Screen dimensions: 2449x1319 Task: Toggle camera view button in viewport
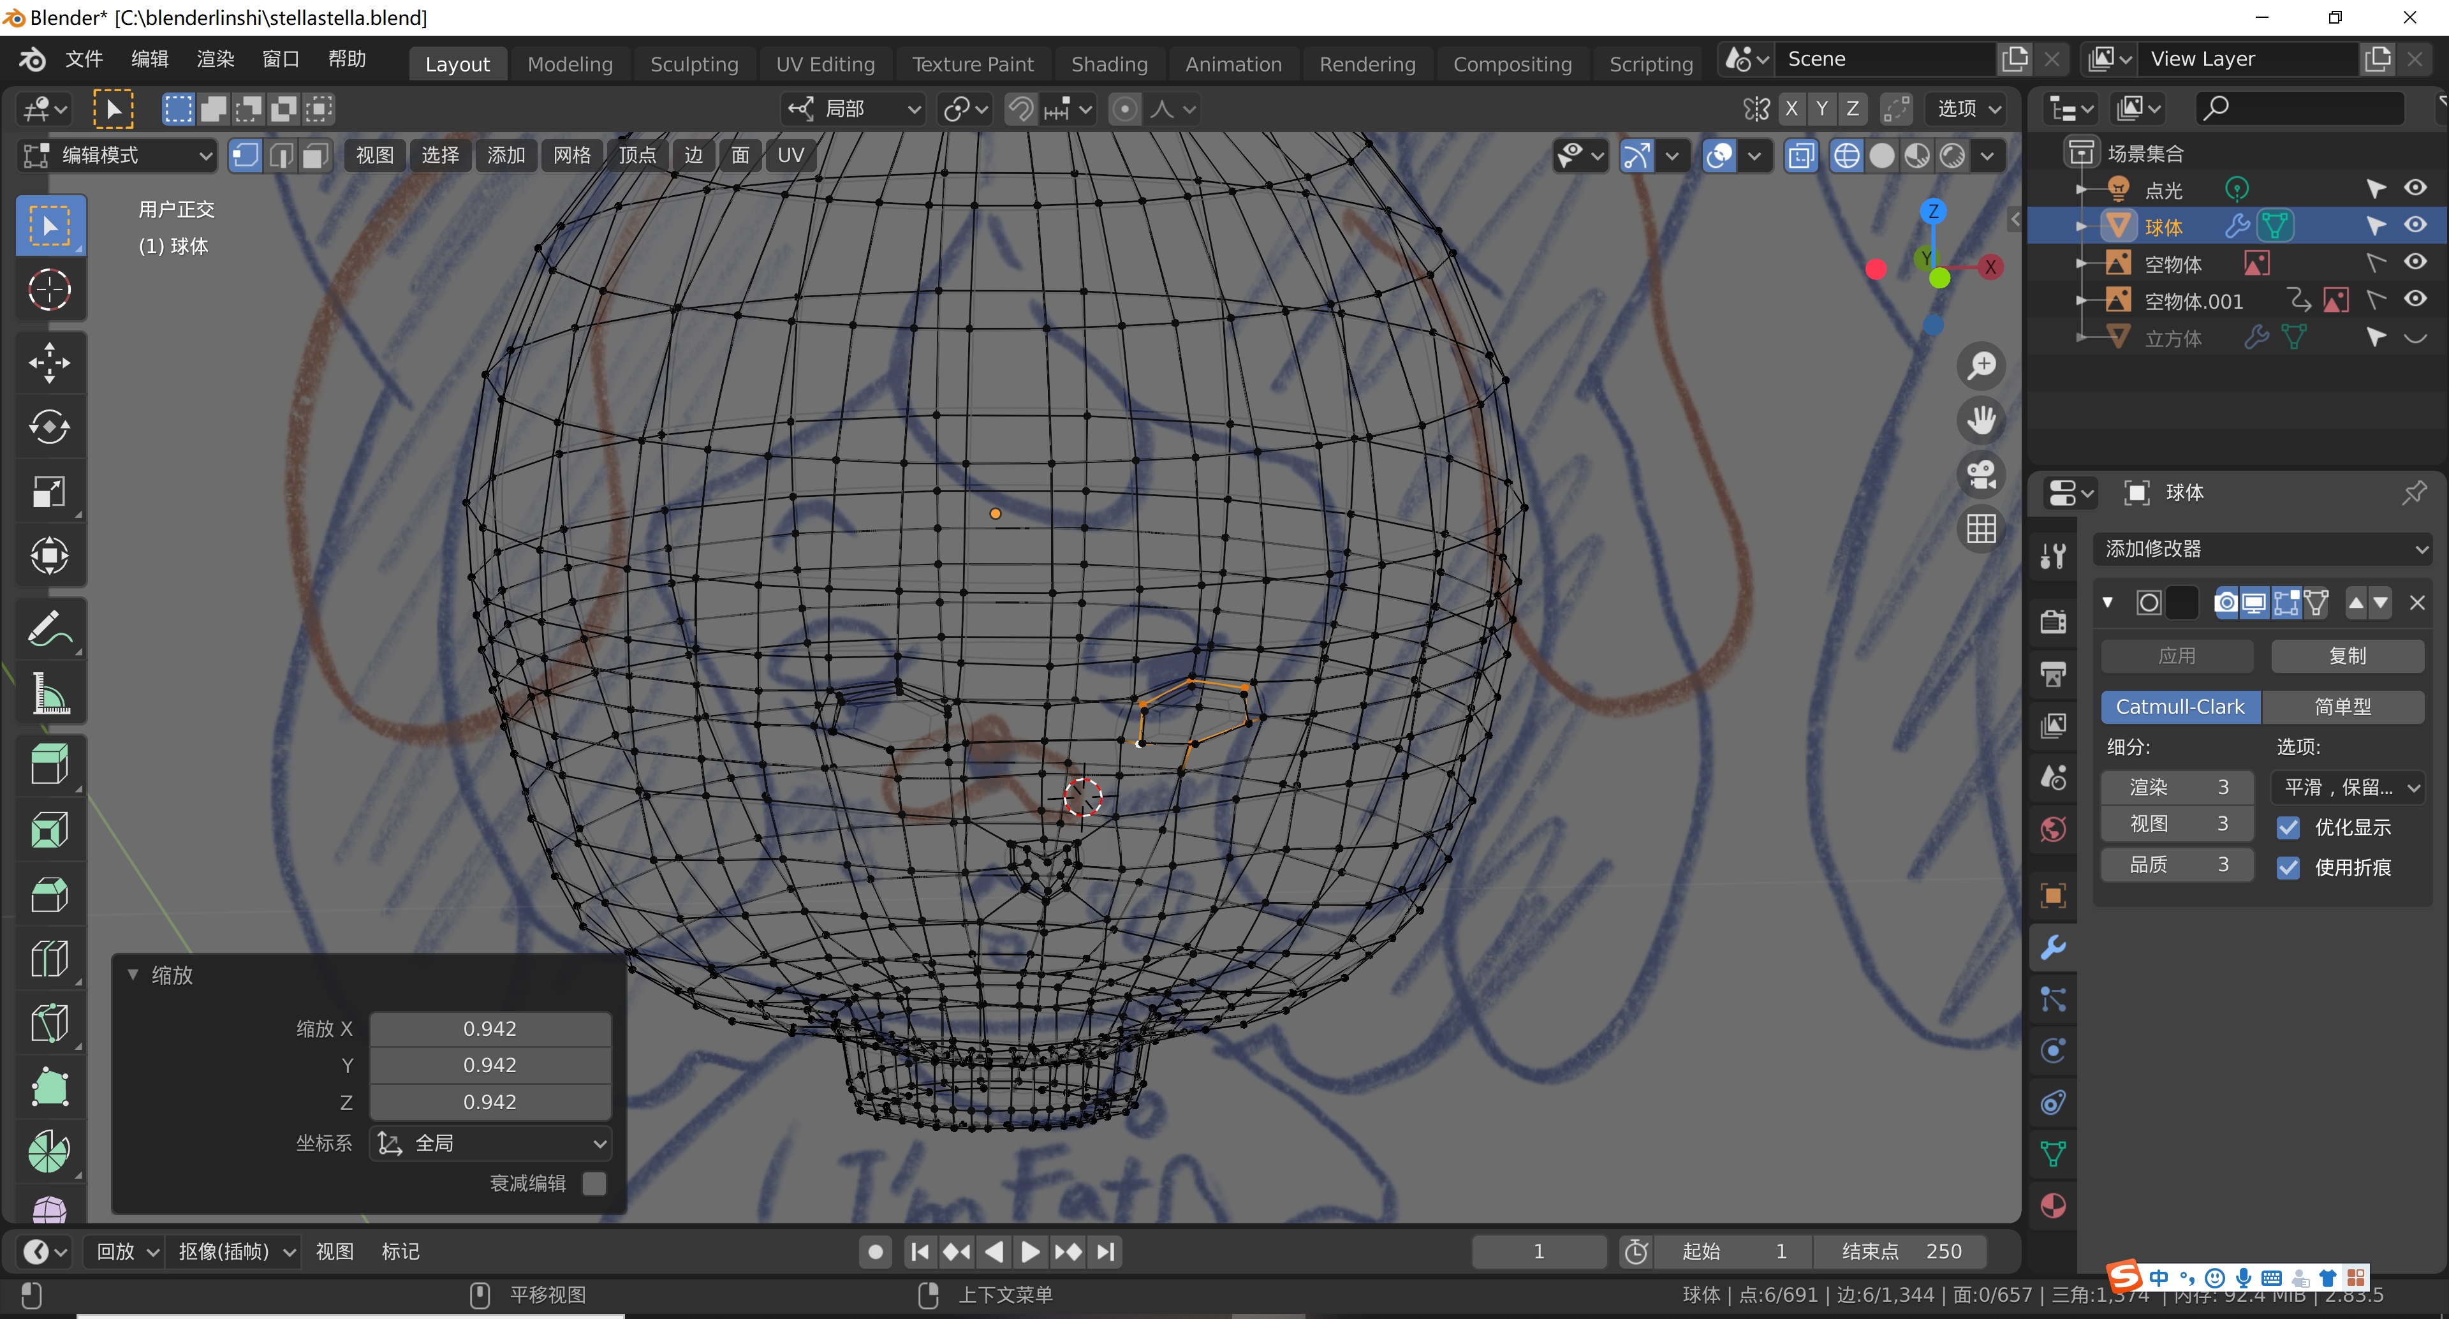[x=1982, y=475]
